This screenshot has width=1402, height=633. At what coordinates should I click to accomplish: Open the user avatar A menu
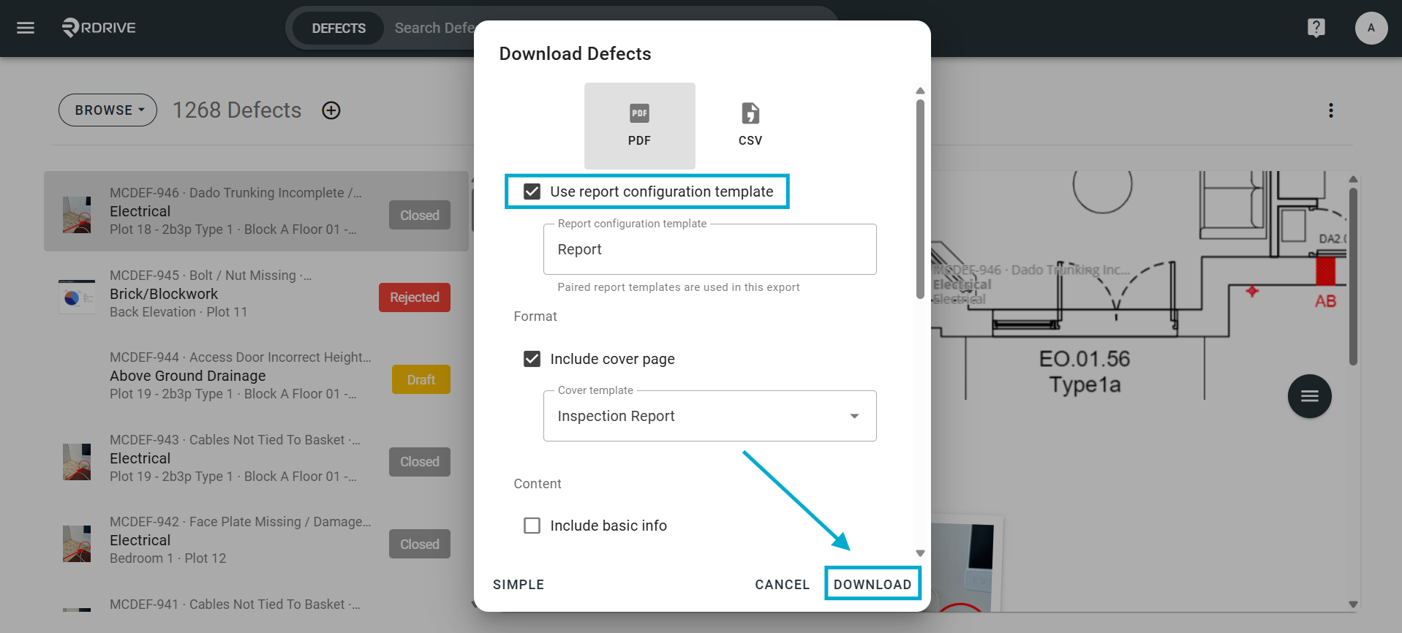1371,28
